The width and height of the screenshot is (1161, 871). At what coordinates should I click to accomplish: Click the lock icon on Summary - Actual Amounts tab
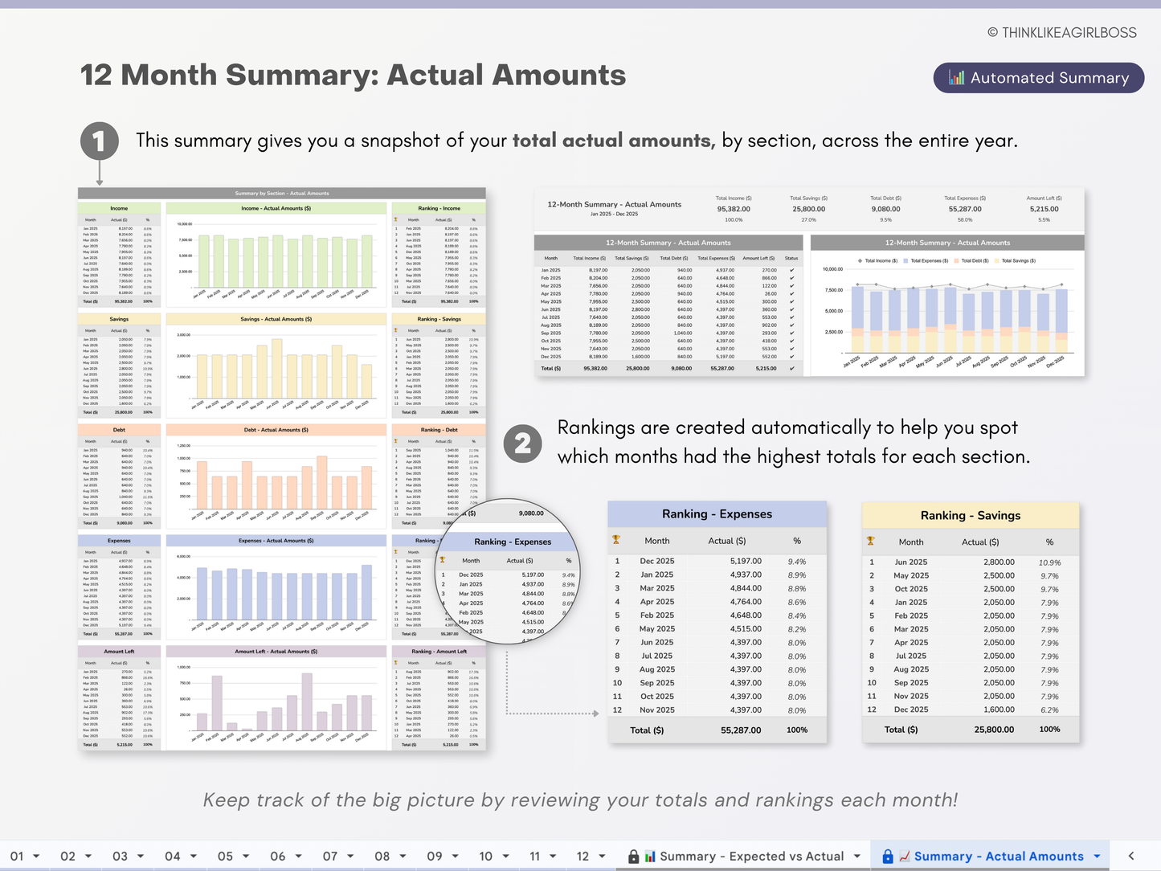pos(887,857)
